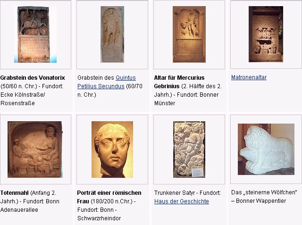302x225 pixels.
Task: Click the Grabstein des Vonatorix bold caption
Action: [33, 78]
